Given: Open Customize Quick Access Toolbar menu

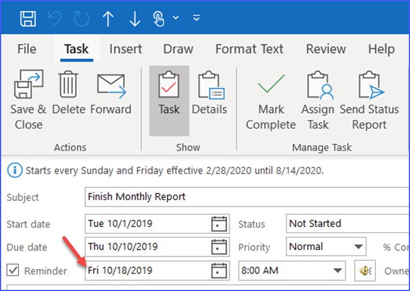Looking at the screenshot, I should pyautogui.click(x=196, y=18).
